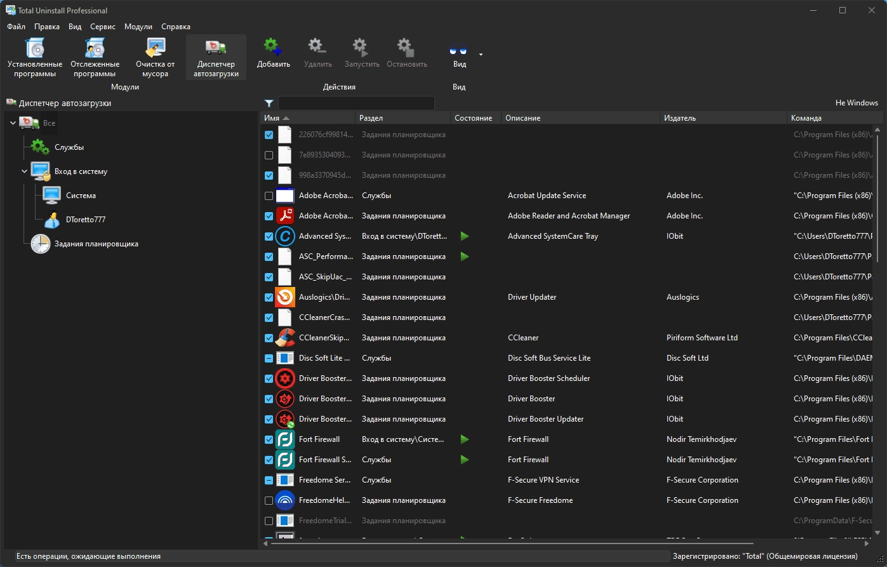Click the Вид glasses icon
Viewport: 887px width, 567px height.
click(458, 50)
